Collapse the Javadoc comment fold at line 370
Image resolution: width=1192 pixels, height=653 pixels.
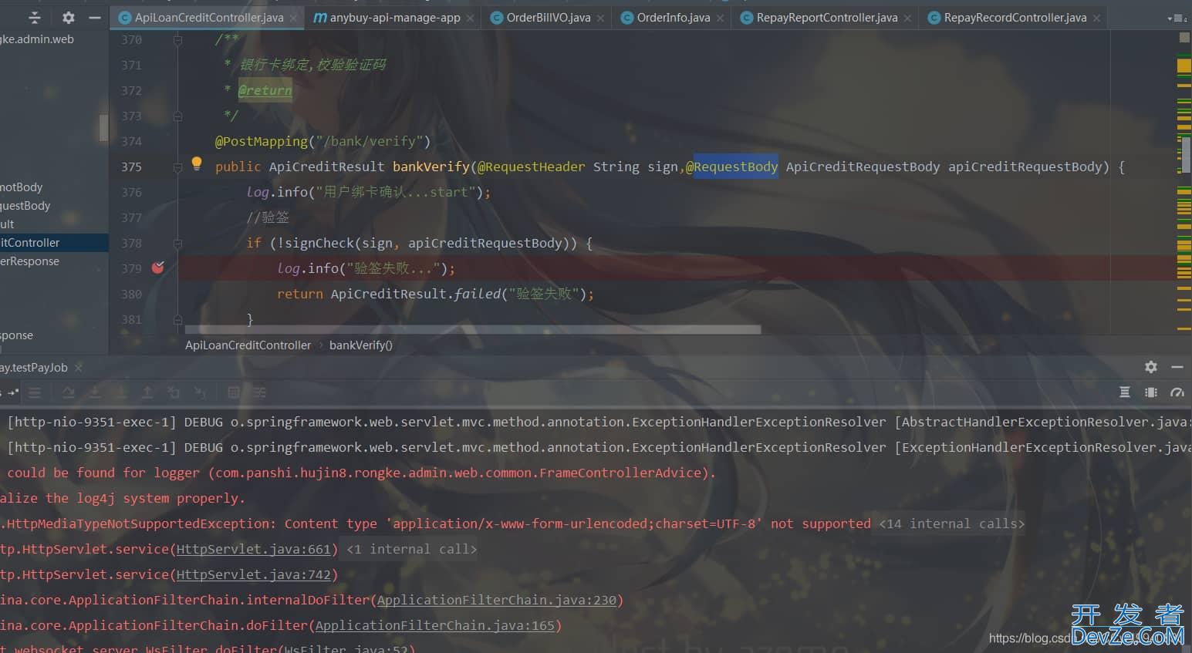click(177, 39)
